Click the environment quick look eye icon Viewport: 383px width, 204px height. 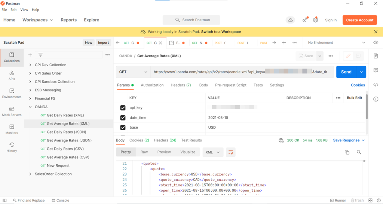(x=376, y=43)
